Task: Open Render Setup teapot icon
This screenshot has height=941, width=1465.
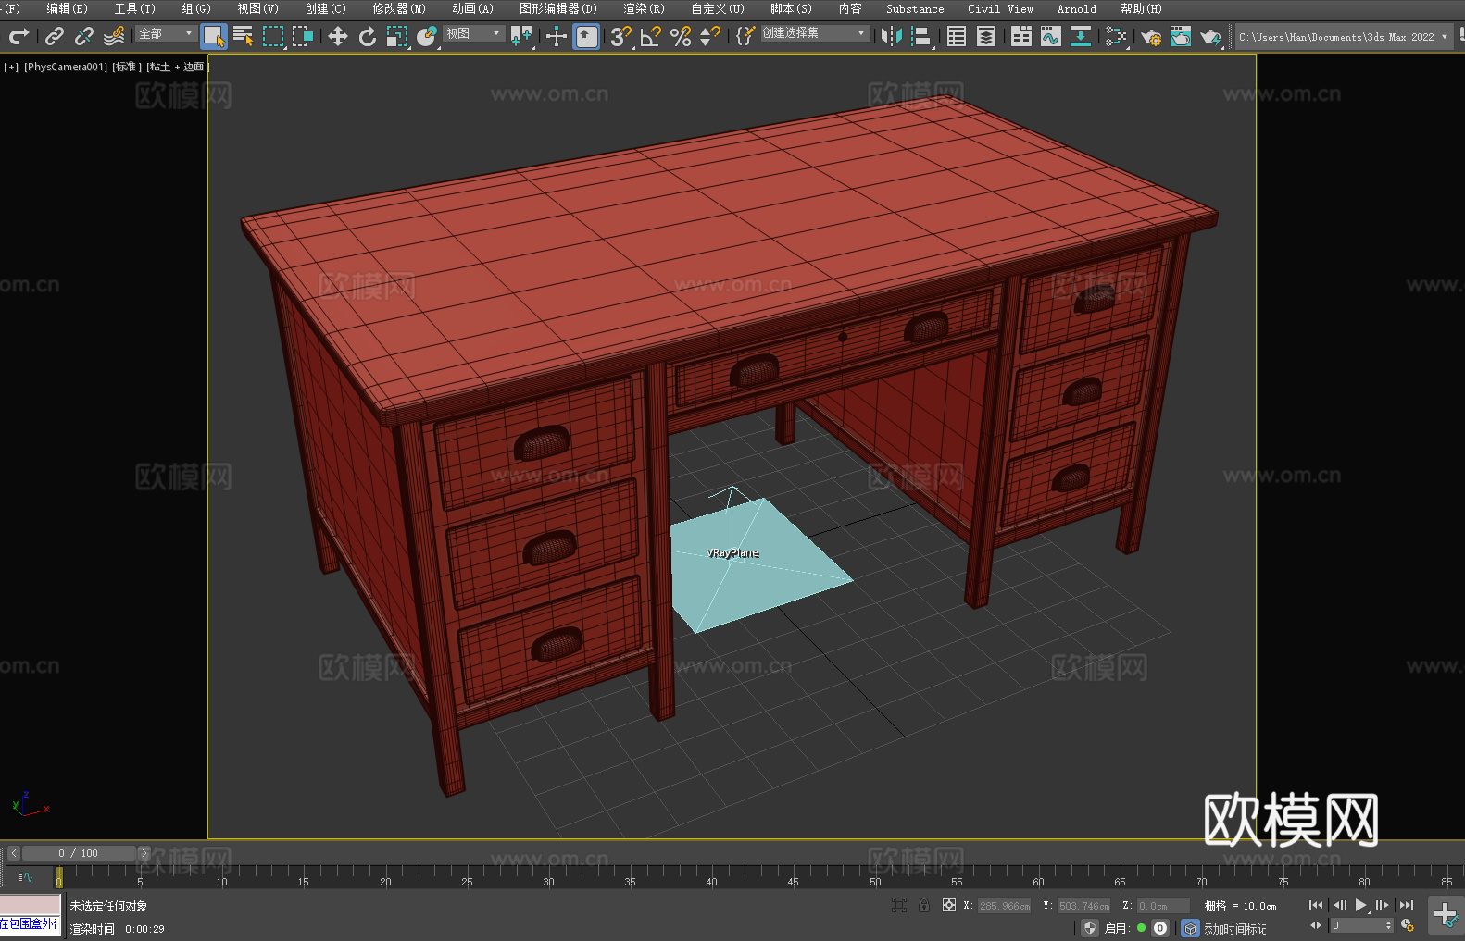Action: click(1151, 36)
